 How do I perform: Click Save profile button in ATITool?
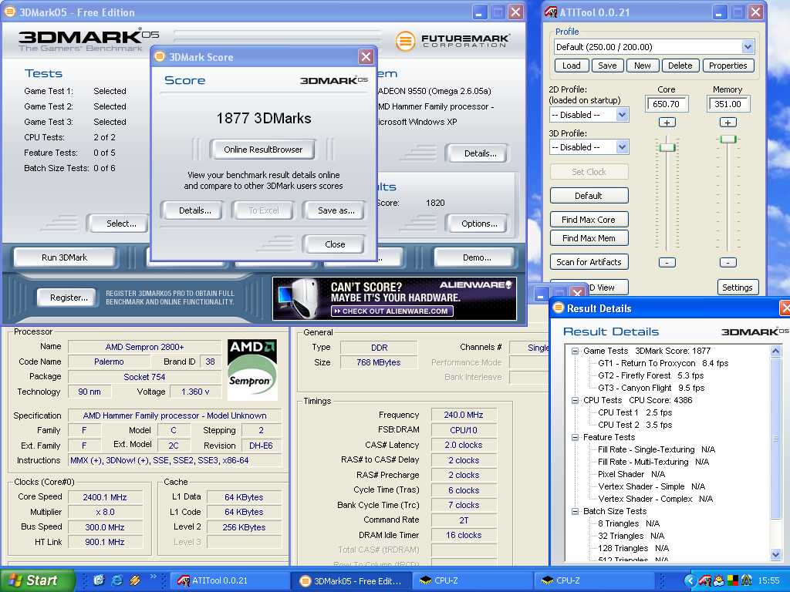[607, 66]
